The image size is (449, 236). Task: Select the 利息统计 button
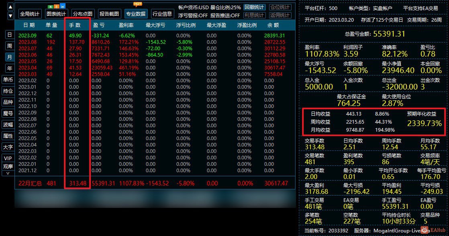255,15
